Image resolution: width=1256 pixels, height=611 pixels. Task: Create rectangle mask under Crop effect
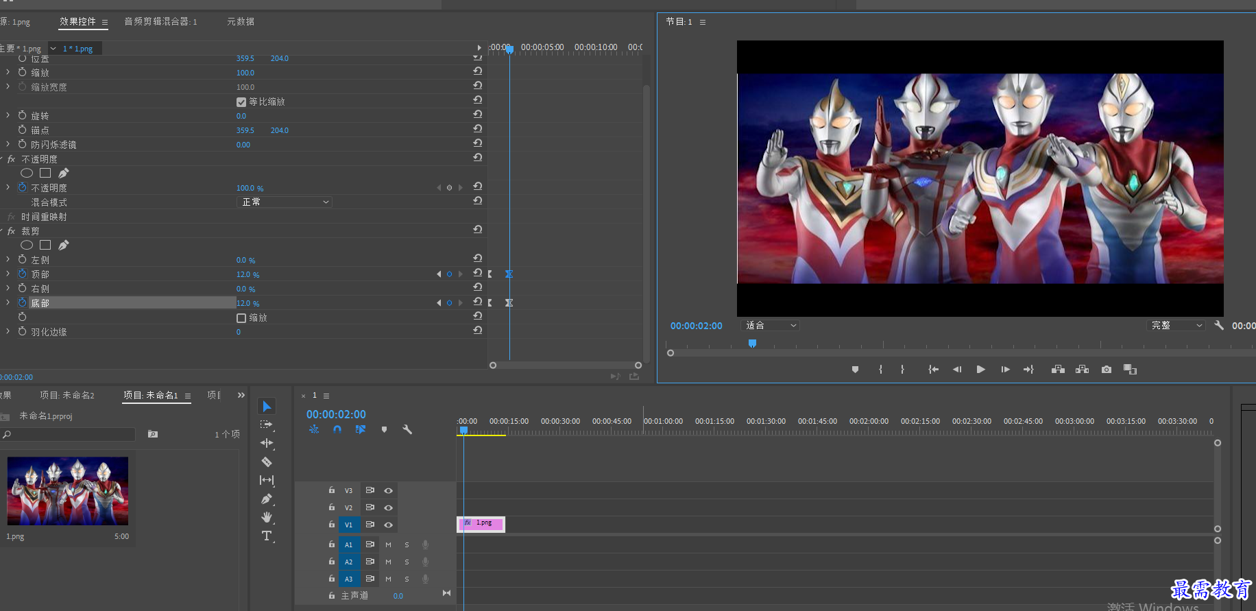tap(45, 245)
